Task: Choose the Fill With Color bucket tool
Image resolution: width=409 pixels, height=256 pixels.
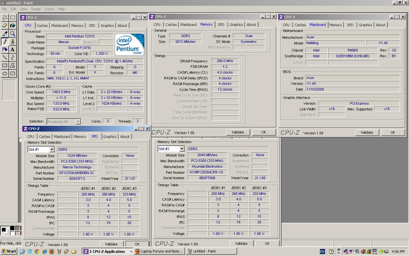Action: coord(12,26)
